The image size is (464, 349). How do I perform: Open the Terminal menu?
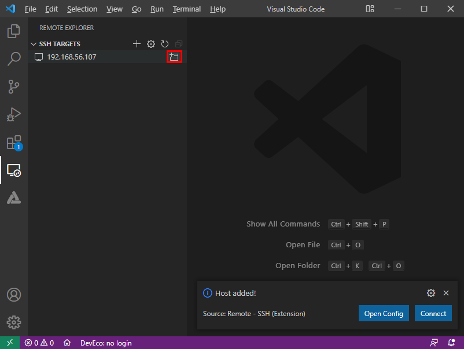187,9
